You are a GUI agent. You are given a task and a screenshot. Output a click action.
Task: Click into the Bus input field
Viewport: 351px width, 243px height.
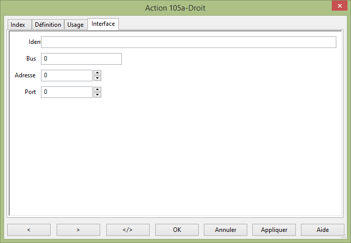pyautogui.click(x=81, y=59)
